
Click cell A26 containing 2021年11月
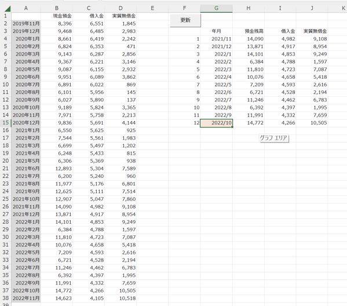pyautogui.click(x=26, y=207)
